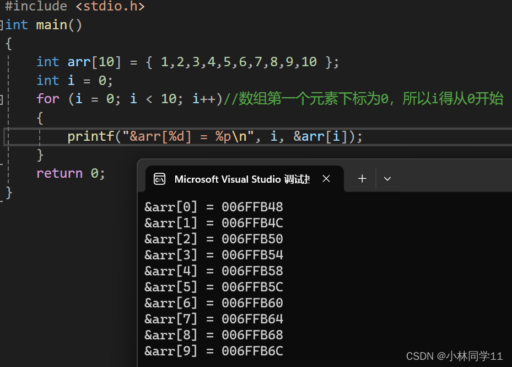
Task: Collapse the main function code block
Action: click(x=1, y=25)
